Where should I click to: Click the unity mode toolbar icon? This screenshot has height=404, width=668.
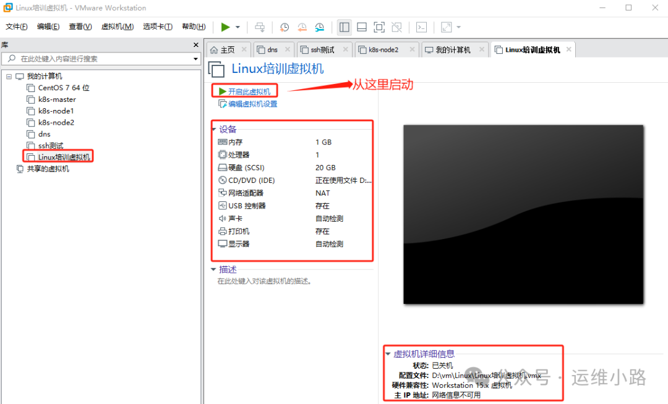pos(396,27)
